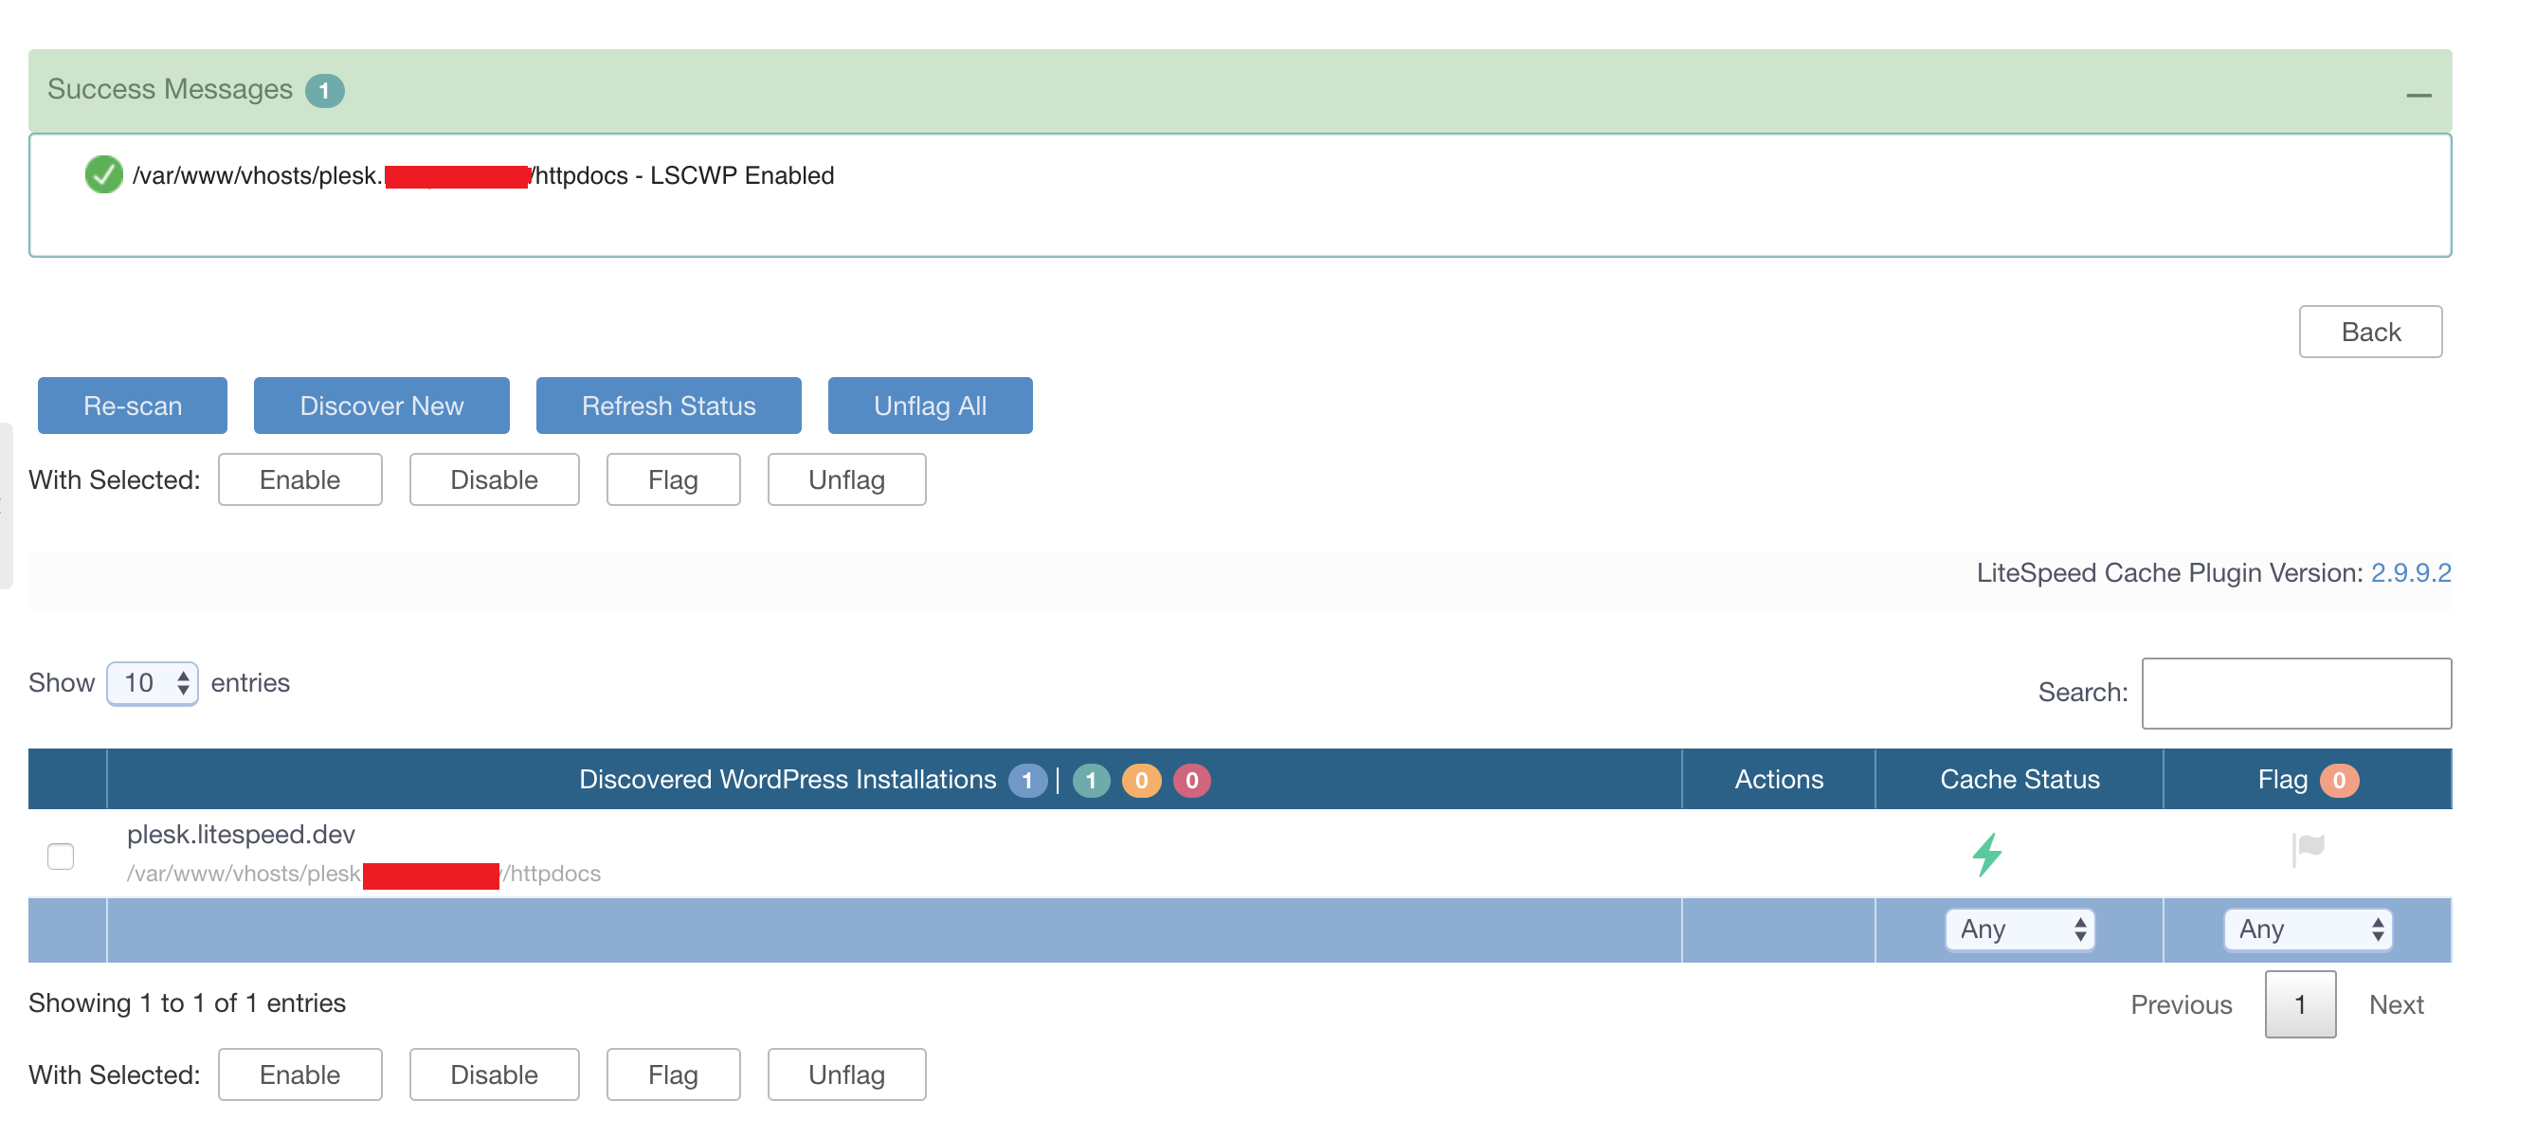Click the Success Messages count badge

324,91
